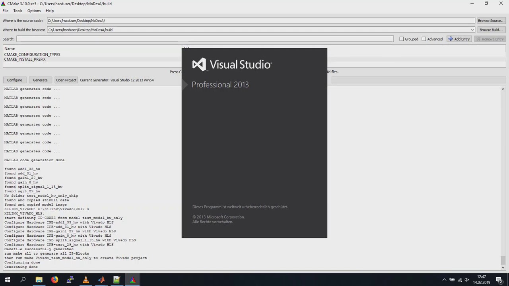Click the Configure button
Viewport: 509px width, 286px height.
click(x=15, y=80)
